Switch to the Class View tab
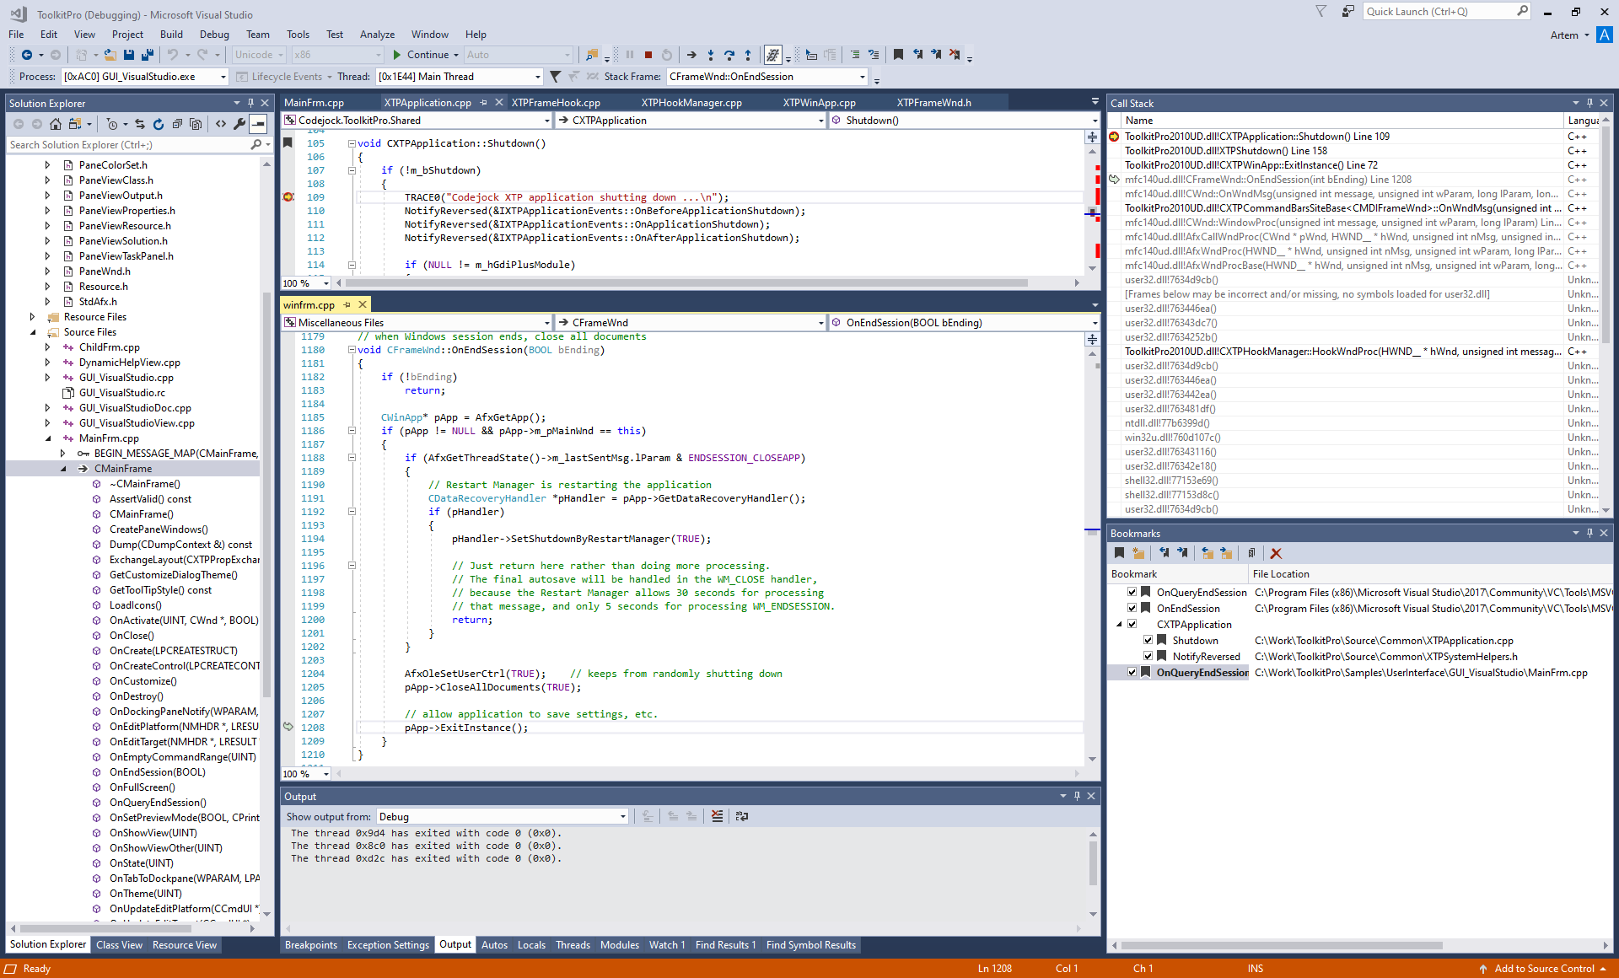Image resolution: width=1619 pixels, height=978 pixels. pos(119,945)
